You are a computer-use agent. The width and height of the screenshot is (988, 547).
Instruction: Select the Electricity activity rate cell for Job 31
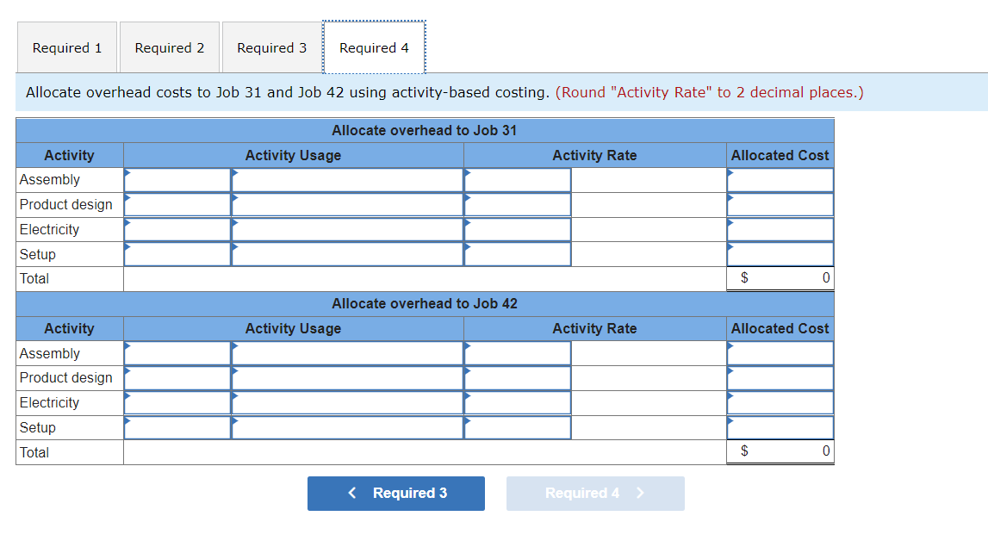(x=517, y=229)
